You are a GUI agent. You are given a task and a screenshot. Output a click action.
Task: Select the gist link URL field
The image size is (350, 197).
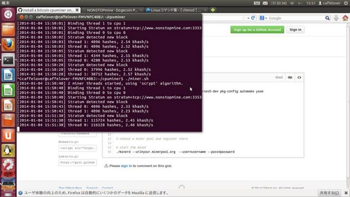pyautogui.click(x=77, y=162)
